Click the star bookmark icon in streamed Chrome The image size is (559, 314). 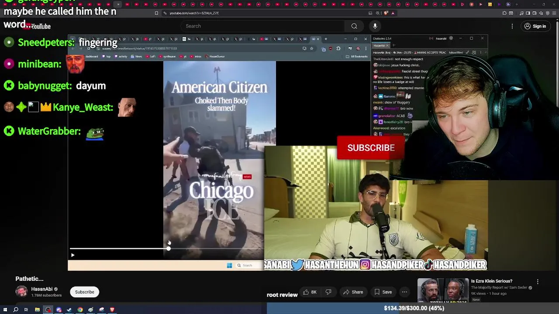coord(311,48)
